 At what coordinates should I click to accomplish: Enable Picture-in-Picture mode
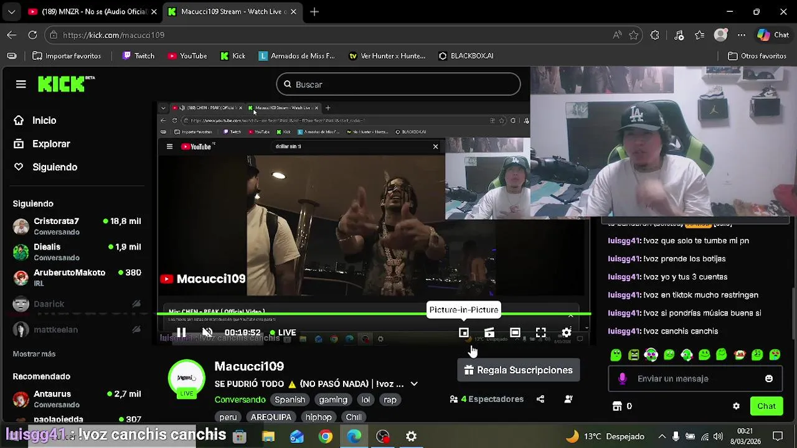pos(464,333)
